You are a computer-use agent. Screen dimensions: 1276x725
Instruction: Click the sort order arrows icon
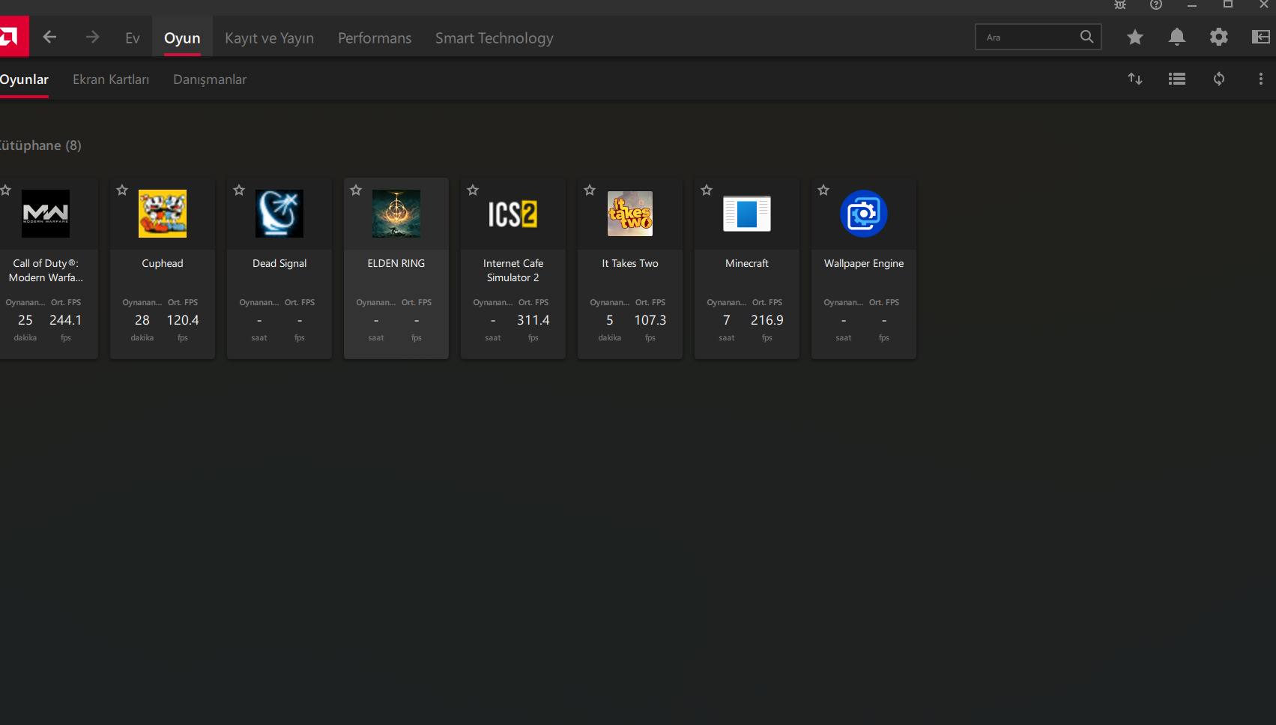point(1135,79)
